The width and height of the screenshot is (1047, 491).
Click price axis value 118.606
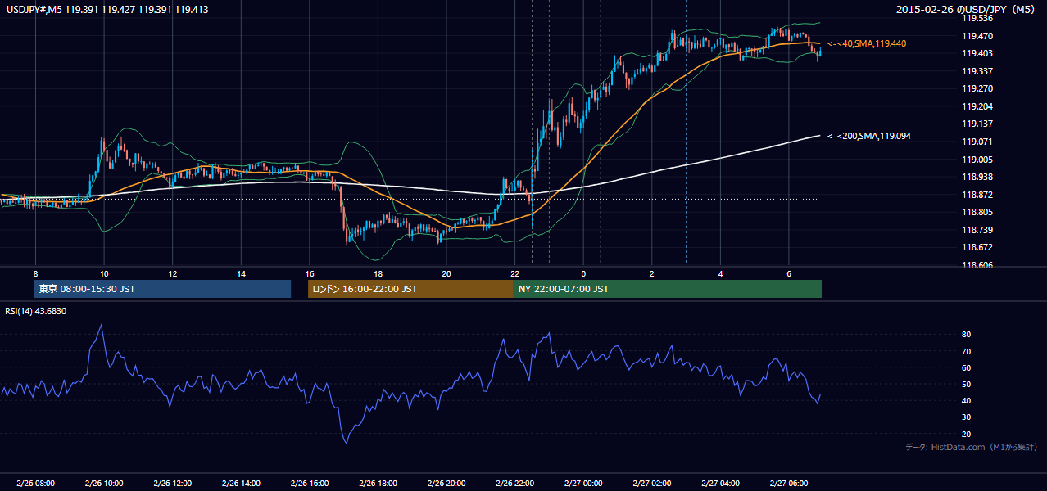click(977, 265)
